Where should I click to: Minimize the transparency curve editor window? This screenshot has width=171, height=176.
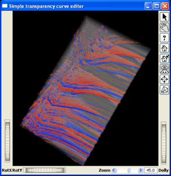tap(148, 6)
